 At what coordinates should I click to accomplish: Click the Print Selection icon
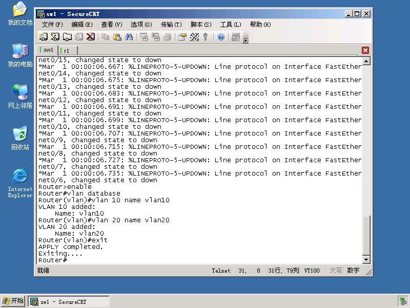point(156,37)
